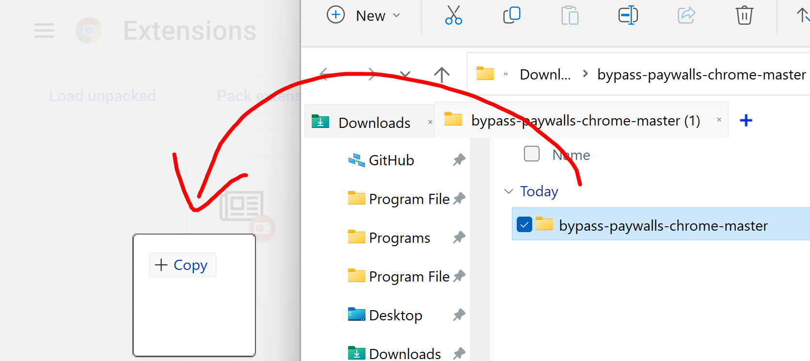The image size is (810, 361).
Task: Close the bypass-paywalls-chrome-master (1) tab
Action: click(x=719, y=120)
